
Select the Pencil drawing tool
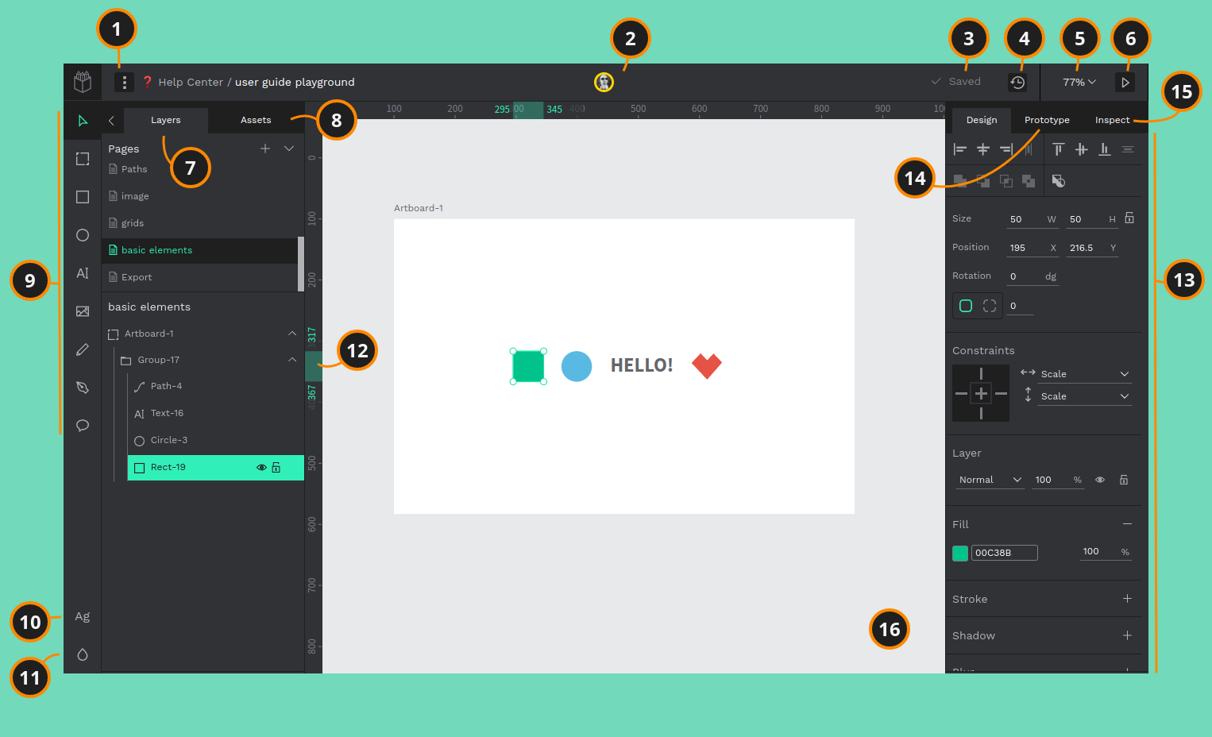tap(83, 349)
